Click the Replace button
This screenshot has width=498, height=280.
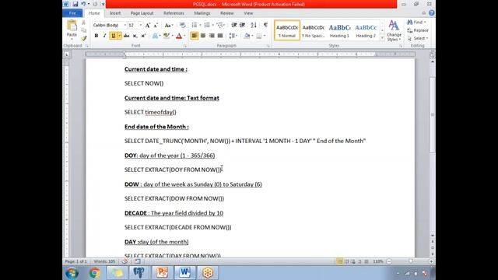418,30
